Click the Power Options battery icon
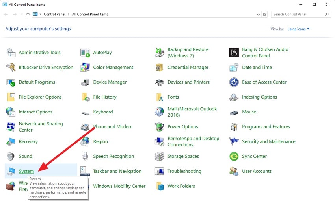Screen dimensions: 335x214 click(160, 127)
